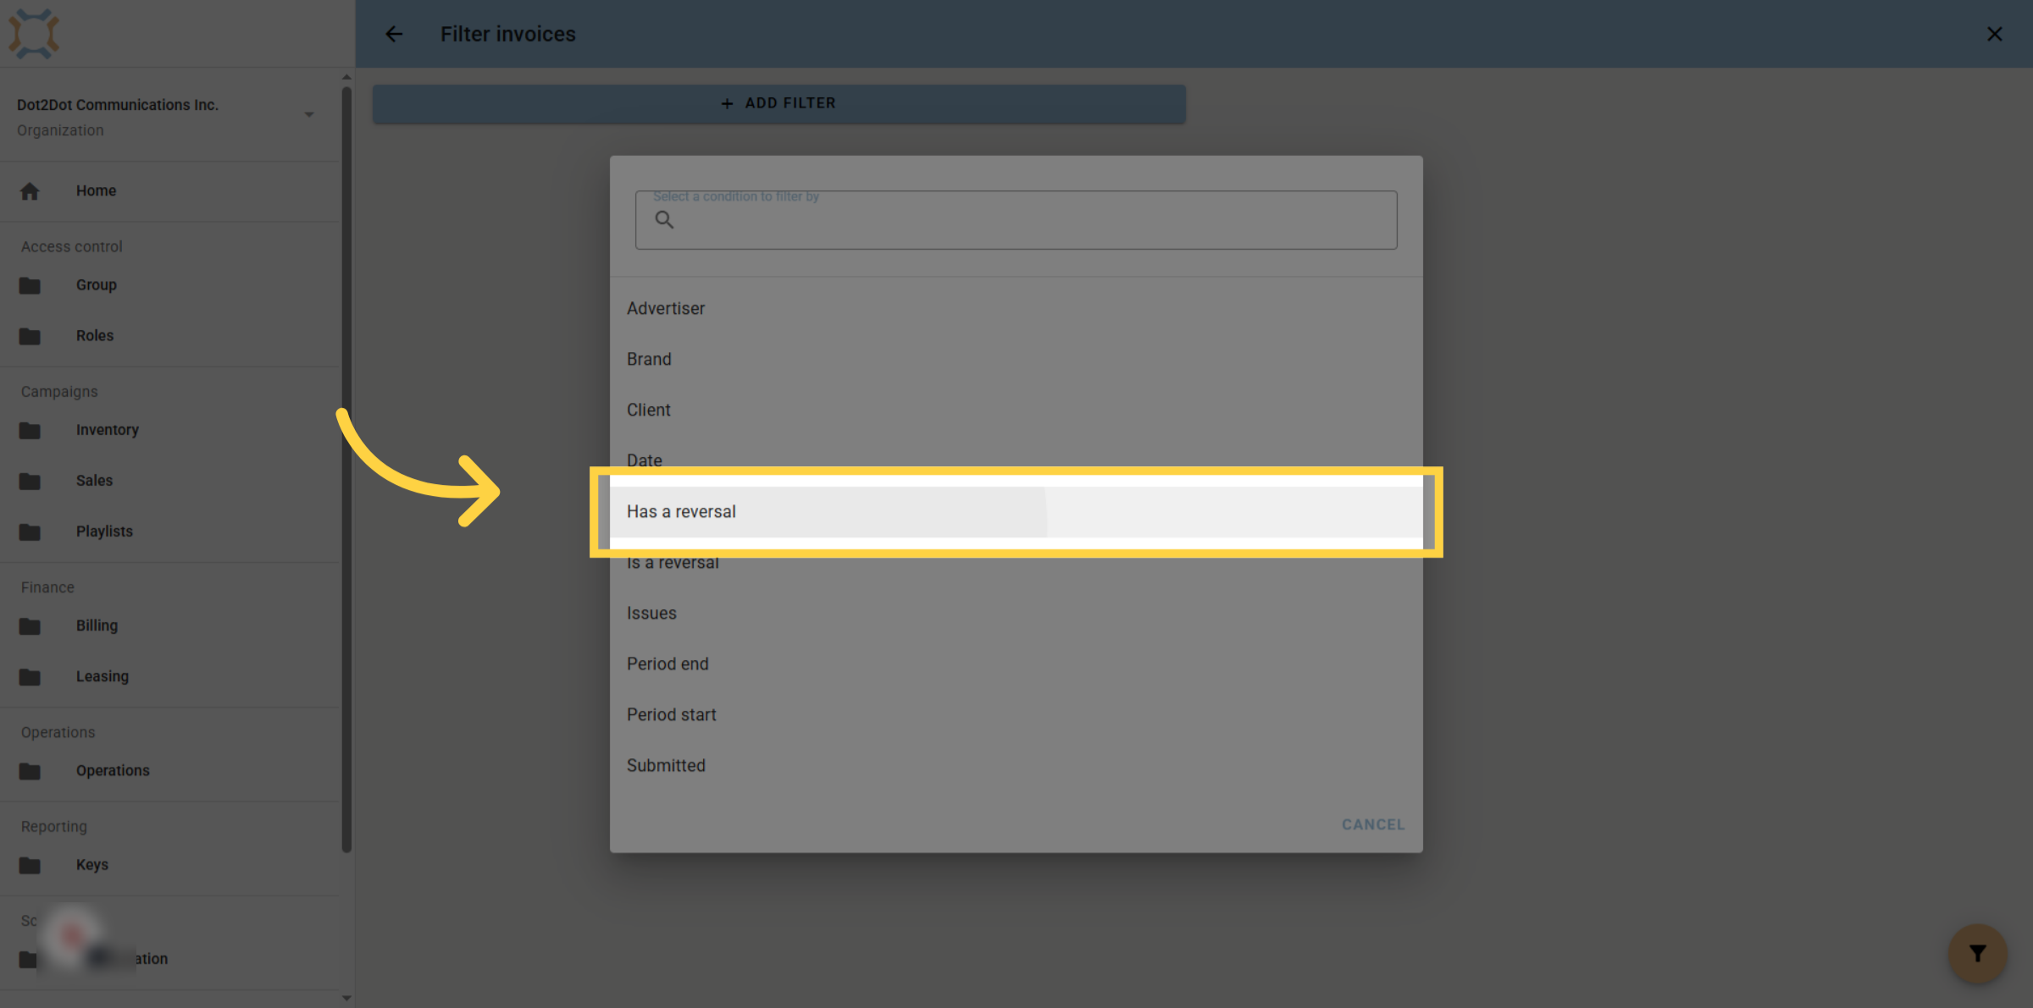Open Keys under Reporting

coord(169,865)
